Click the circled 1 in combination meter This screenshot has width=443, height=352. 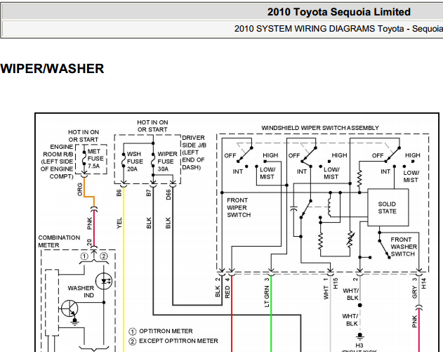pos(84,256)
